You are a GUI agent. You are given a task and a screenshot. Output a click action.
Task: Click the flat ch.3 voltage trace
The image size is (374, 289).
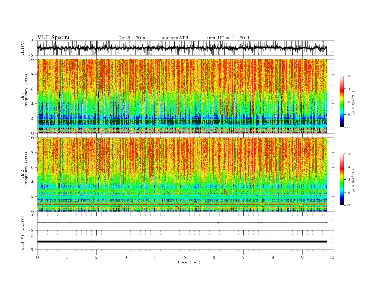[x=182, y=223]
